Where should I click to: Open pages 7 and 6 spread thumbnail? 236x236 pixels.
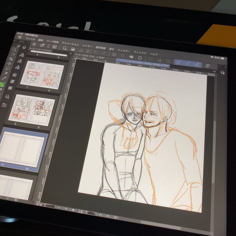tap(42, 75)
